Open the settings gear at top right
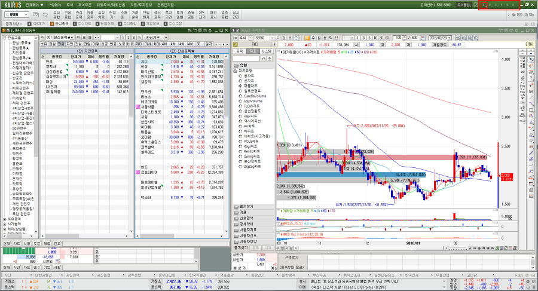538x291 pixels. 513,15
